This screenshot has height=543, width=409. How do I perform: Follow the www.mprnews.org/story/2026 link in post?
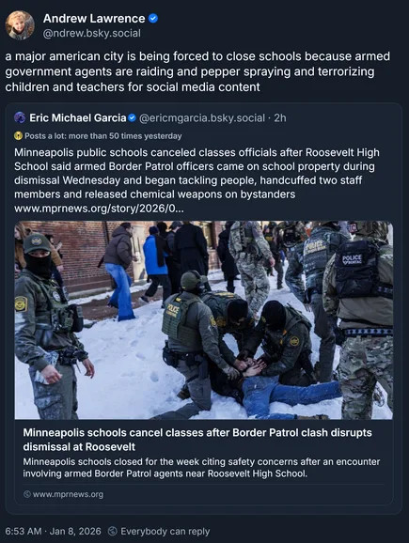[99, 209]
